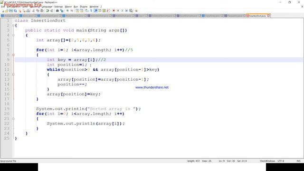Click the Print toolbar icon
Image resolution: width=304 pixels, height=171 pixels.
click(28, 10)
